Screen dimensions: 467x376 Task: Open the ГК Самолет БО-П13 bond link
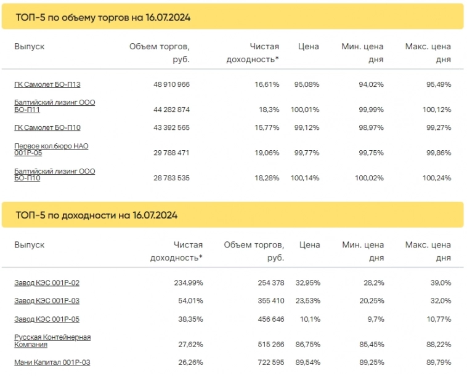point(47,84)
